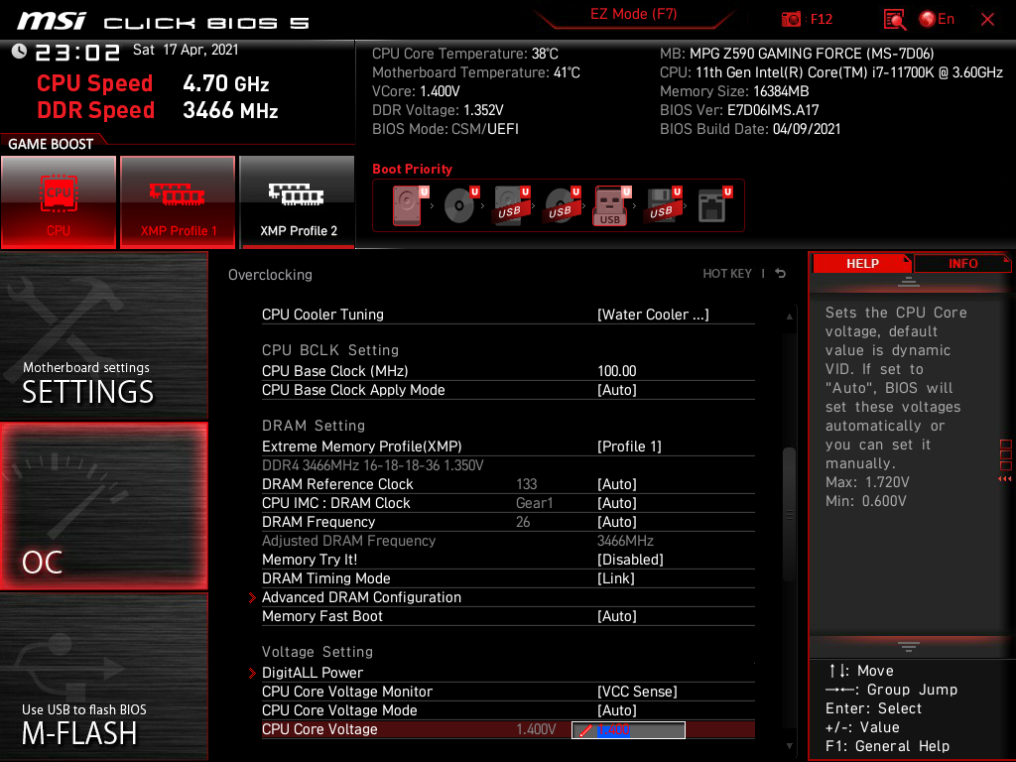The height and width of the screenshot is (762, 1016).
Task: Toggle XMP Profile 1
Action: [178, 201]
